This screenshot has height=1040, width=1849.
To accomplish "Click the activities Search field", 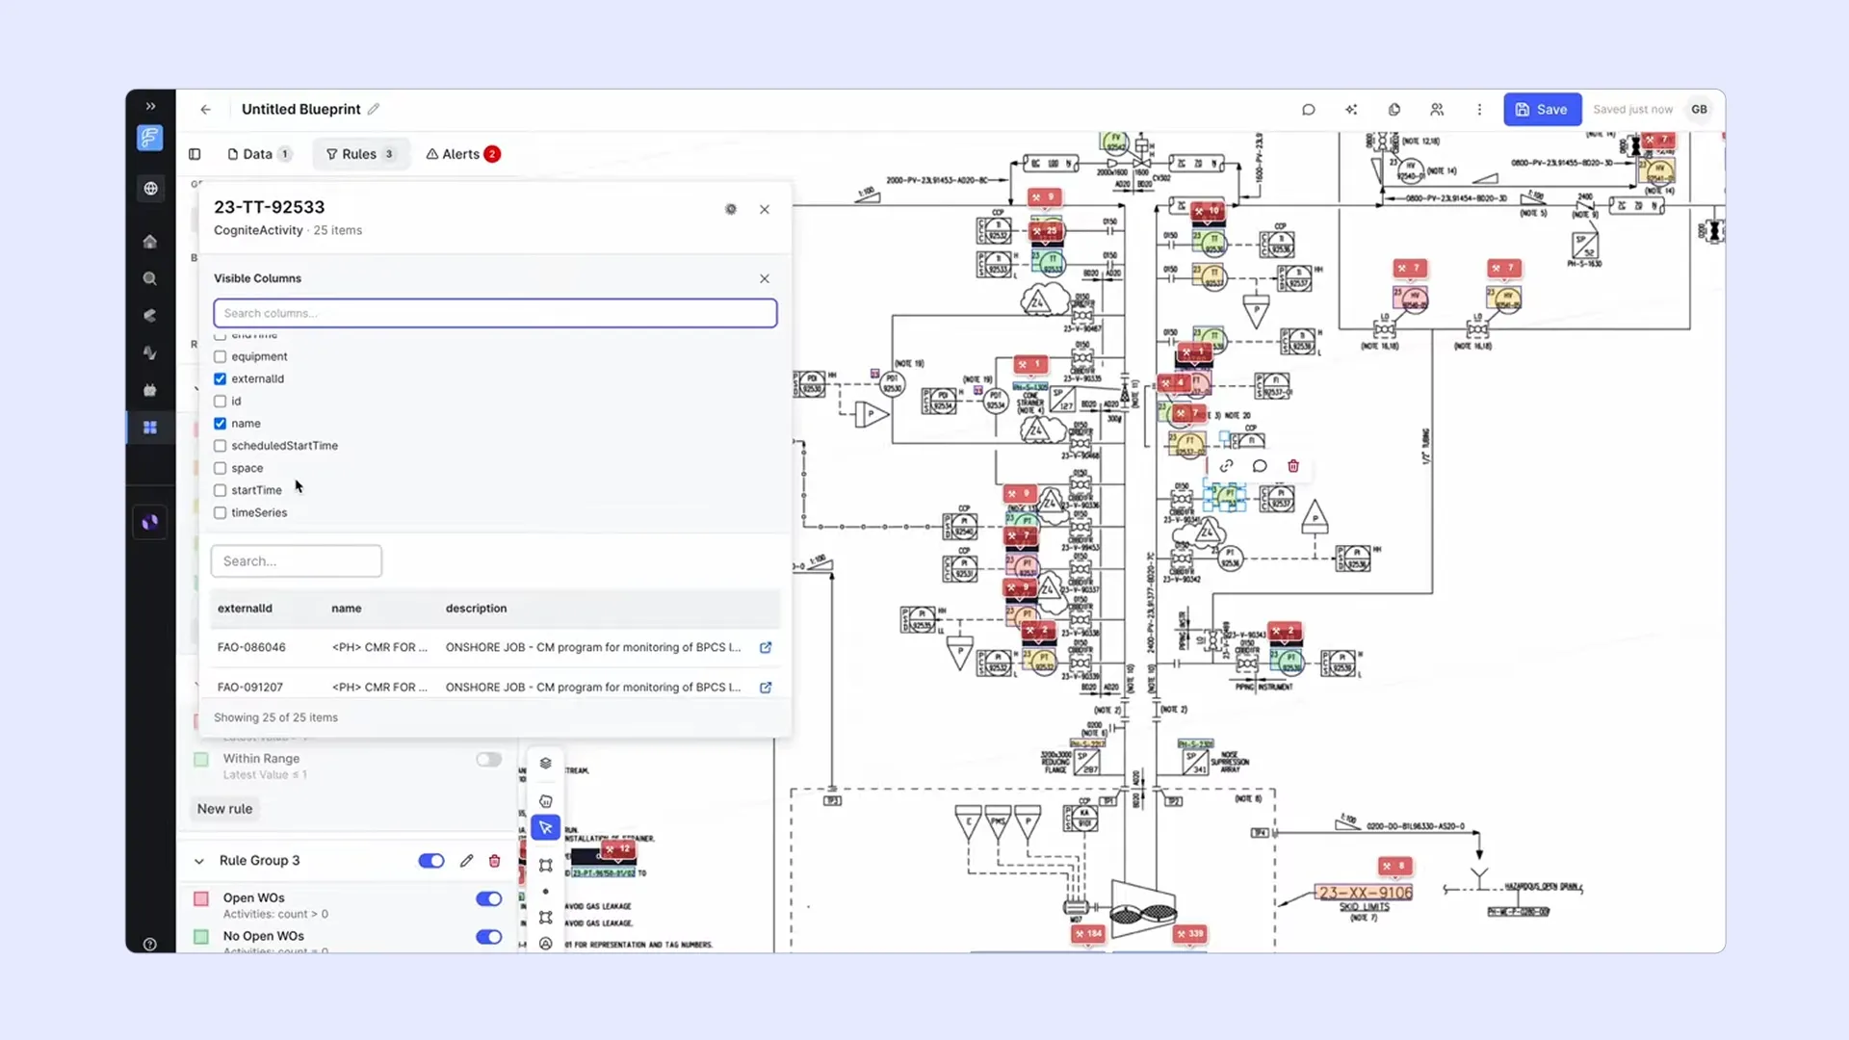I will 297,560.
